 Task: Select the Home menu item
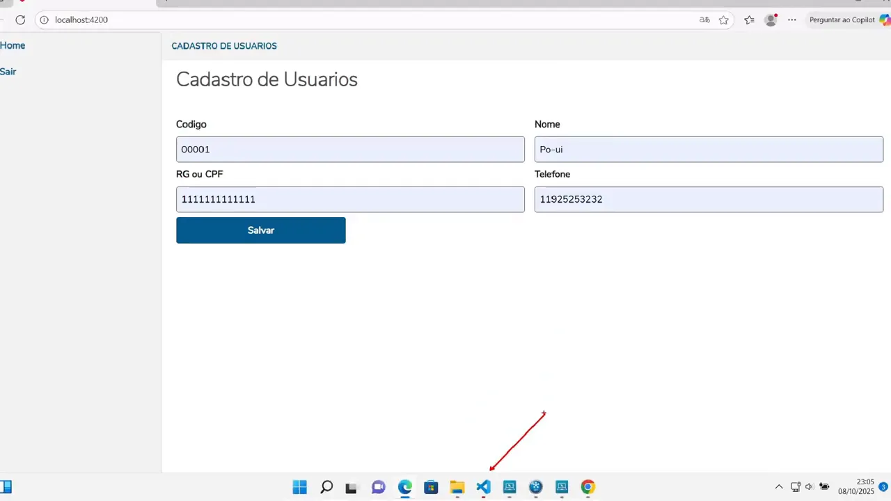pyautogui.click(x=13, y=45)
